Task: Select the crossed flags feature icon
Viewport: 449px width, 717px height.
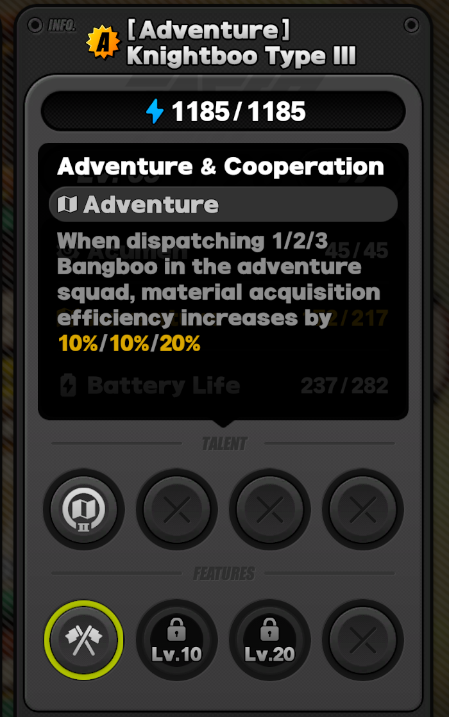Action: (84, 639)
